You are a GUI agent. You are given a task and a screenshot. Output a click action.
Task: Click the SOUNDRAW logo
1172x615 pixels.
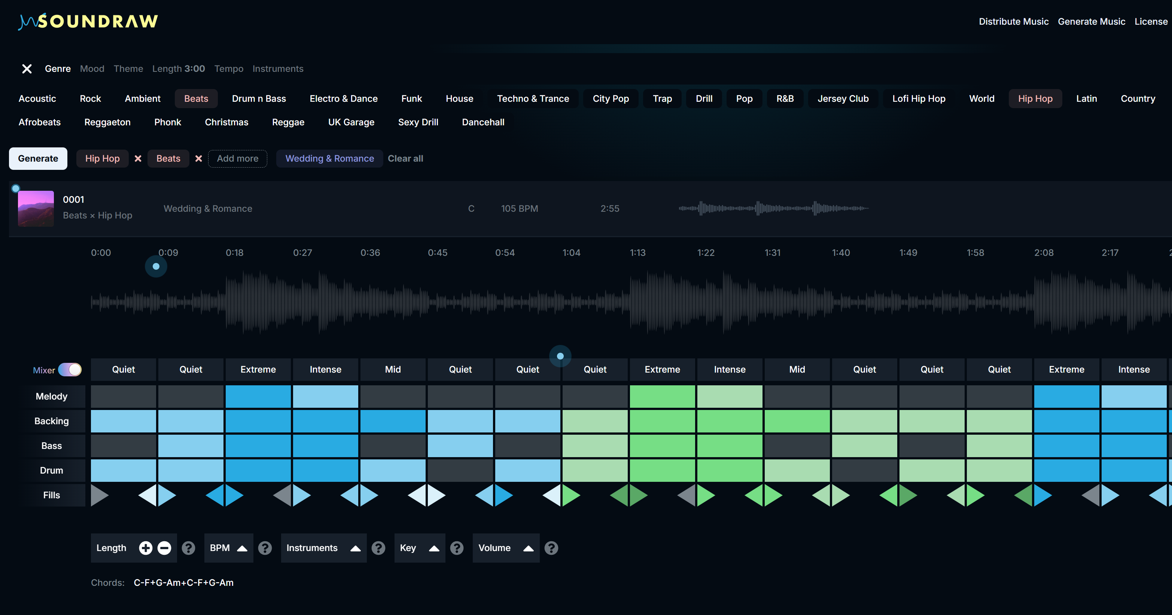coord(88,21)
